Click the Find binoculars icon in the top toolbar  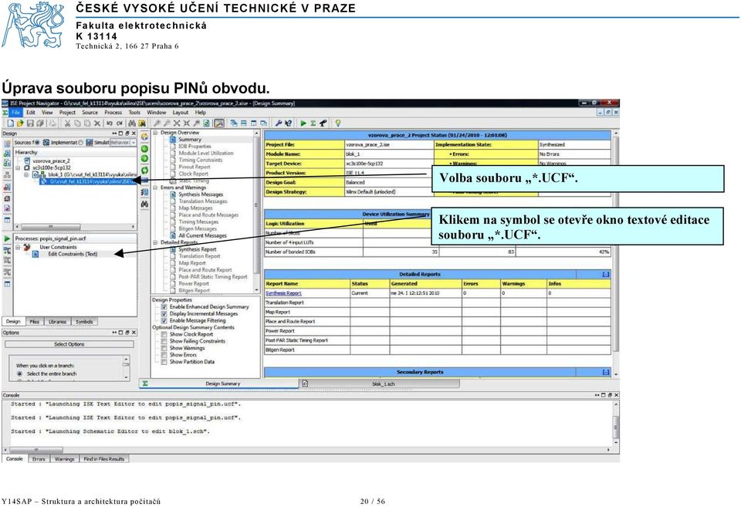(x=132, y=123)
